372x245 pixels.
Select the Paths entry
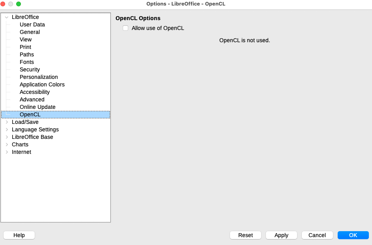point(27,54)
